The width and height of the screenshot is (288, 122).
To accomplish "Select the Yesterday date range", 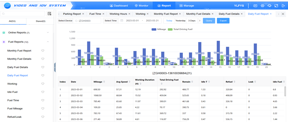I will [180, 21].
